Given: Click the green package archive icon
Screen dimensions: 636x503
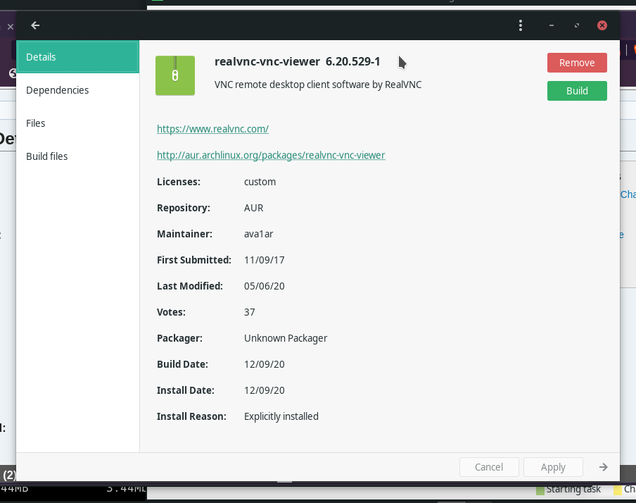Looking at the screenshot, I should tap(175, 75).
